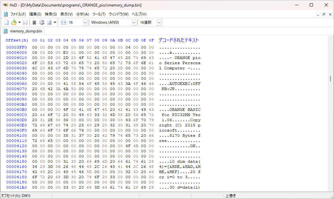Close the inner memory_dump.bin document

330,14
